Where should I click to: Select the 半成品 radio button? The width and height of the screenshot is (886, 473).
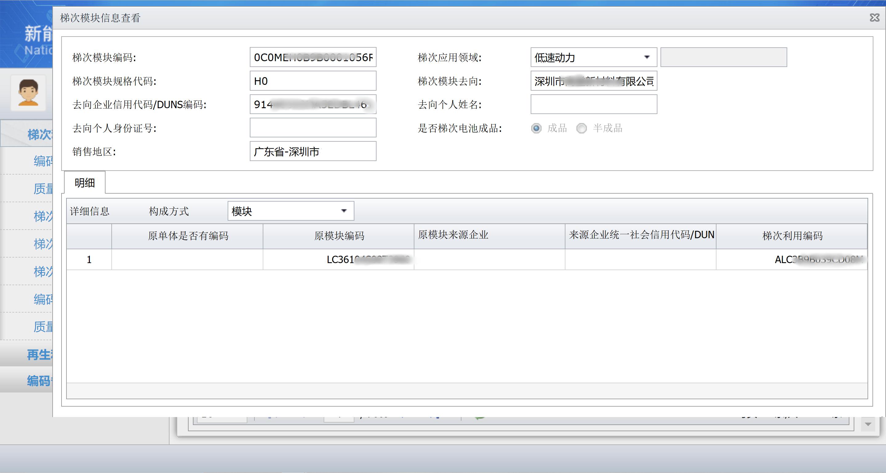click(581, 128)
